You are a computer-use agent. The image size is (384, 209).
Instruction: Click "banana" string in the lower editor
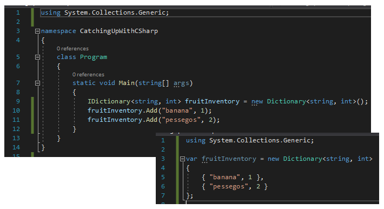point(224,177)
